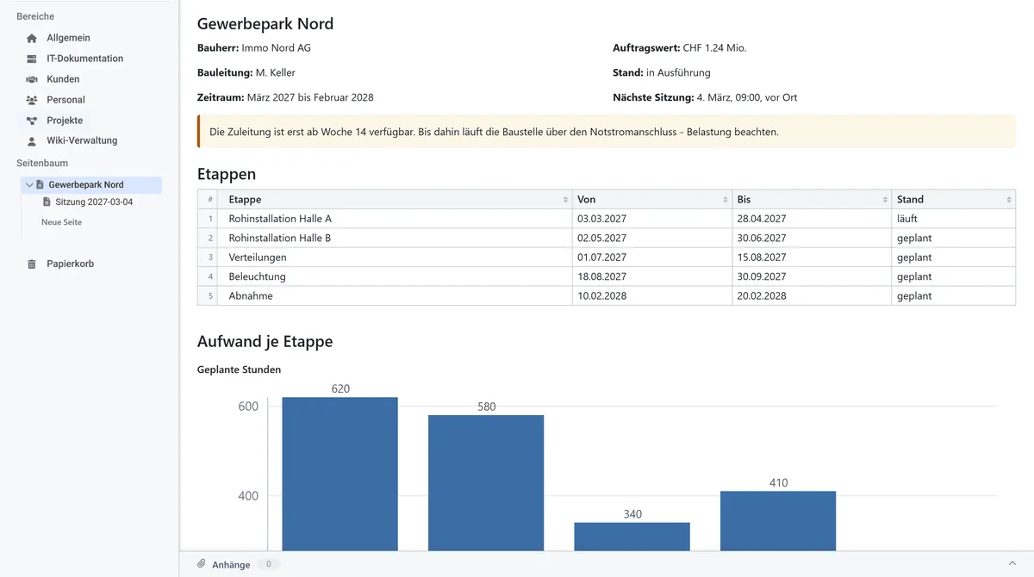
Task: Select Gewerbepark Nord in the Seitenbaum
Action: 91,185
